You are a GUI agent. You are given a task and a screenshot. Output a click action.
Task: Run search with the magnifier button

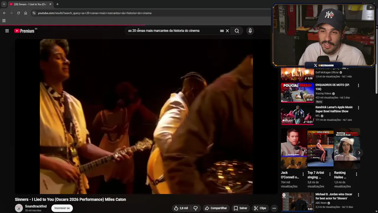237,31
